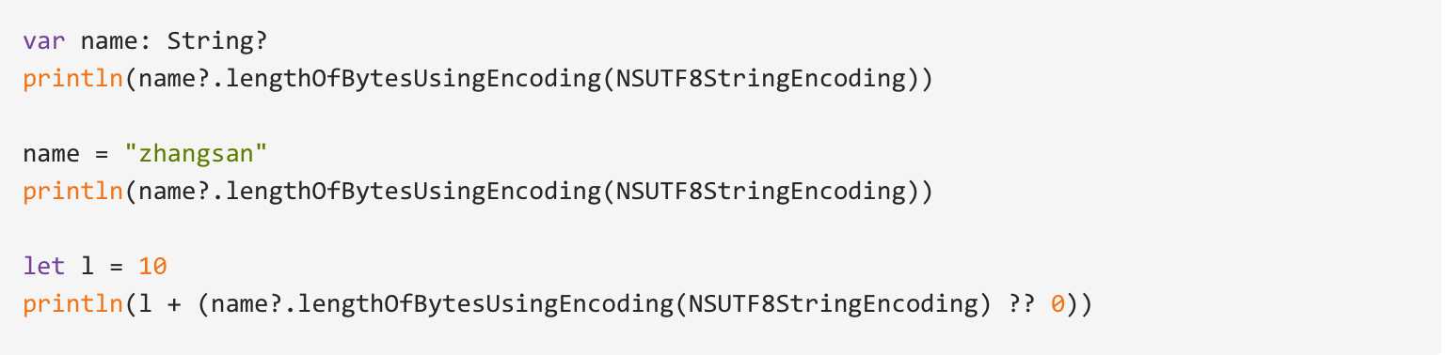Click the purple "var" keyword
Viewport: 1447px width, 355px height.
pyautogui.click(x=44, y=41)
